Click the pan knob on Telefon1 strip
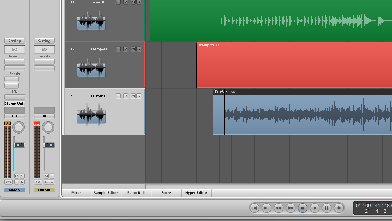 (x=18, y=128)
